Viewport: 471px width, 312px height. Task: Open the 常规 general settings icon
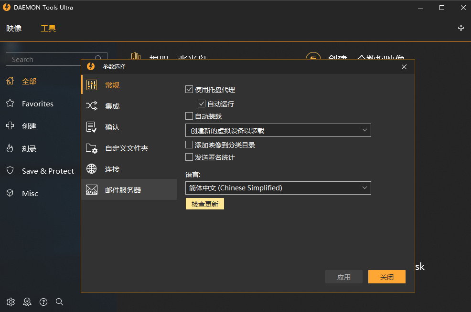92,85
